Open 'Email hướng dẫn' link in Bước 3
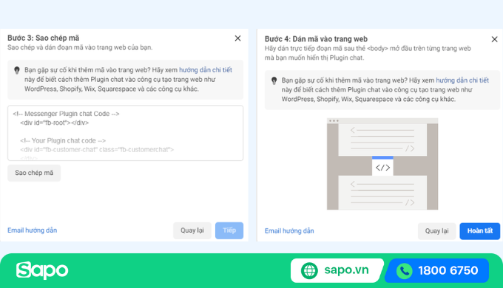The width and height of the screenshot is (503, 288). [x=32, y=230]
